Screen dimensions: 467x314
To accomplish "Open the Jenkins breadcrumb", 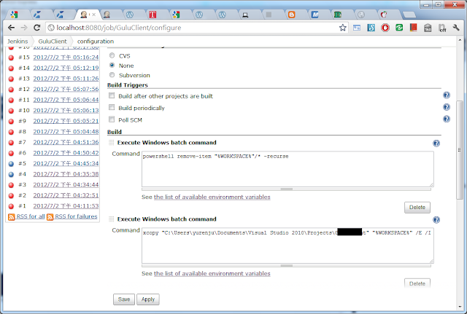I will pos(18,42).
